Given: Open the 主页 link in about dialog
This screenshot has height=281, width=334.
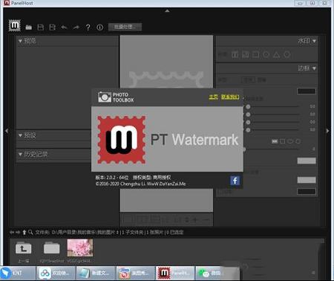Looking at the screenshot, I should tap(213, 97).
